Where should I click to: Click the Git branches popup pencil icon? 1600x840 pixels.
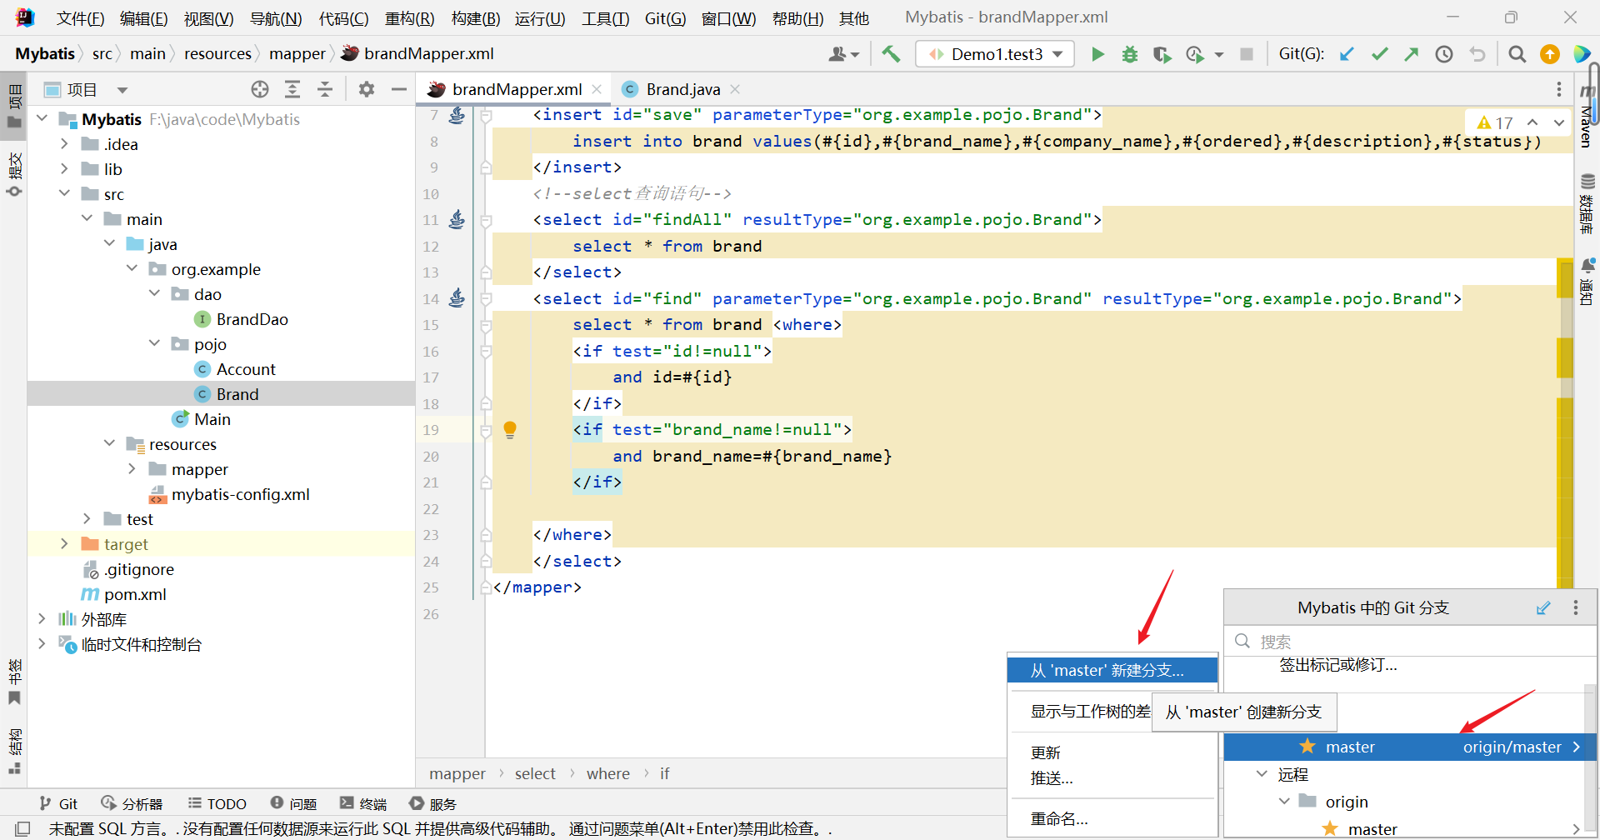click(x=1543, y=608)
